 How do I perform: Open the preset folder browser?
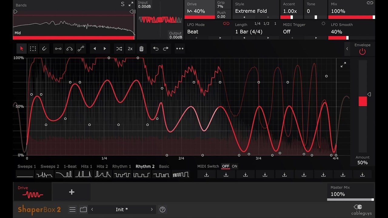[x=83, y=210]
